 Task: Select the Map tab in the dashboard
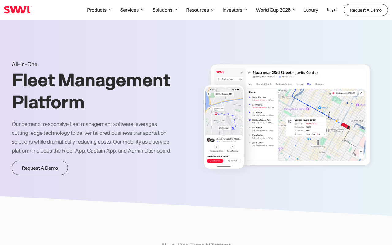[x=309, y=84]
